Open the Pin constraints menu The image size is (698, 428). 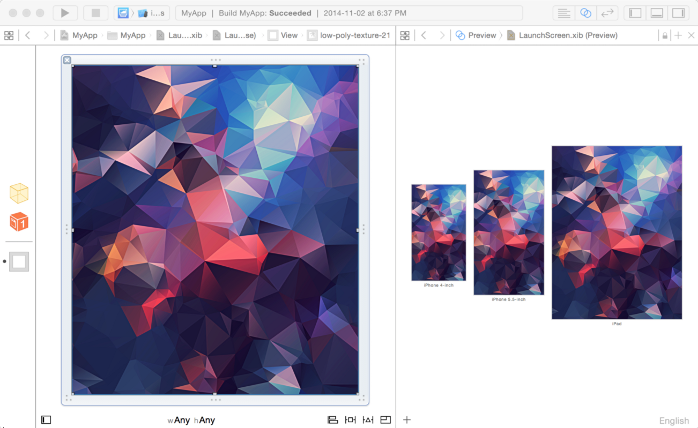(350, 420)
